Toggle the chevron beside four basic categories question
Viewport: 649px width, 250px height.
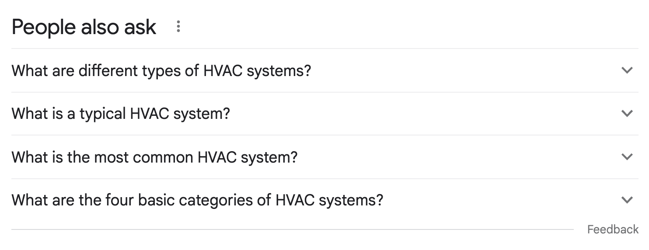tap(627, 200)
